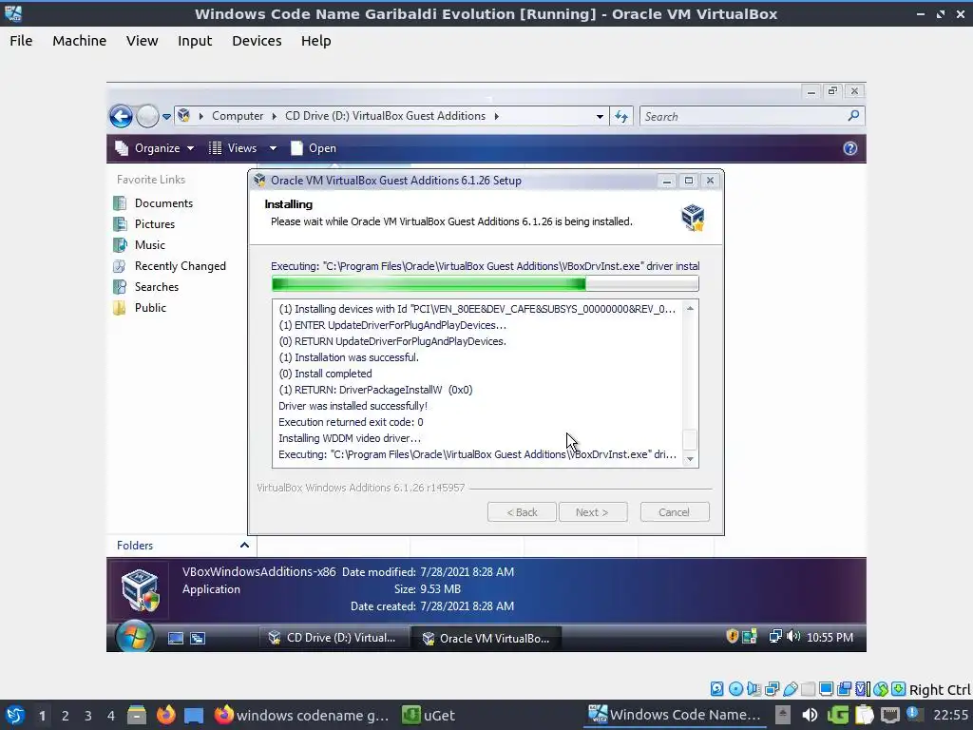Click VirtualBox hard disk activity icon
This screenshot has height=730, width=973.
[x=716, y=689]
